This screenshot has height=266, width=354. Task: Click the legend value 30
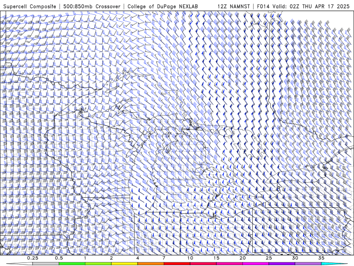point(295,258)
